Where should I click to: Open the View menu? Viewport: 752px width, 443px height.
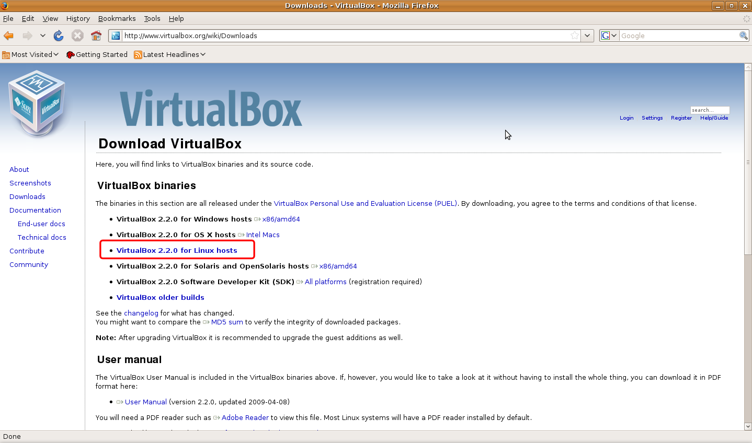coord(50,18)
